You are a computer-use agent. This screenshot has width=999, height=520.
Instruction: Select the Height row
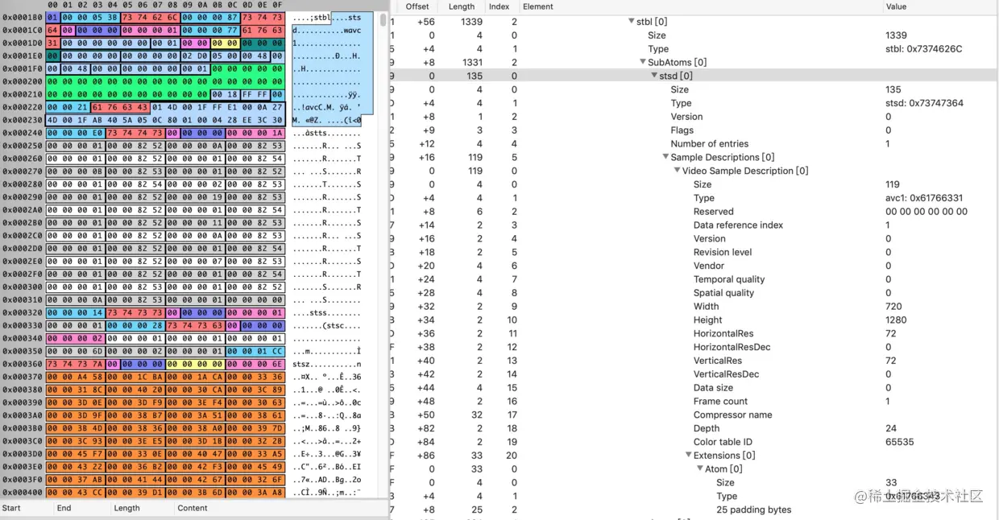pyautogui.click(x=694, y=320)
